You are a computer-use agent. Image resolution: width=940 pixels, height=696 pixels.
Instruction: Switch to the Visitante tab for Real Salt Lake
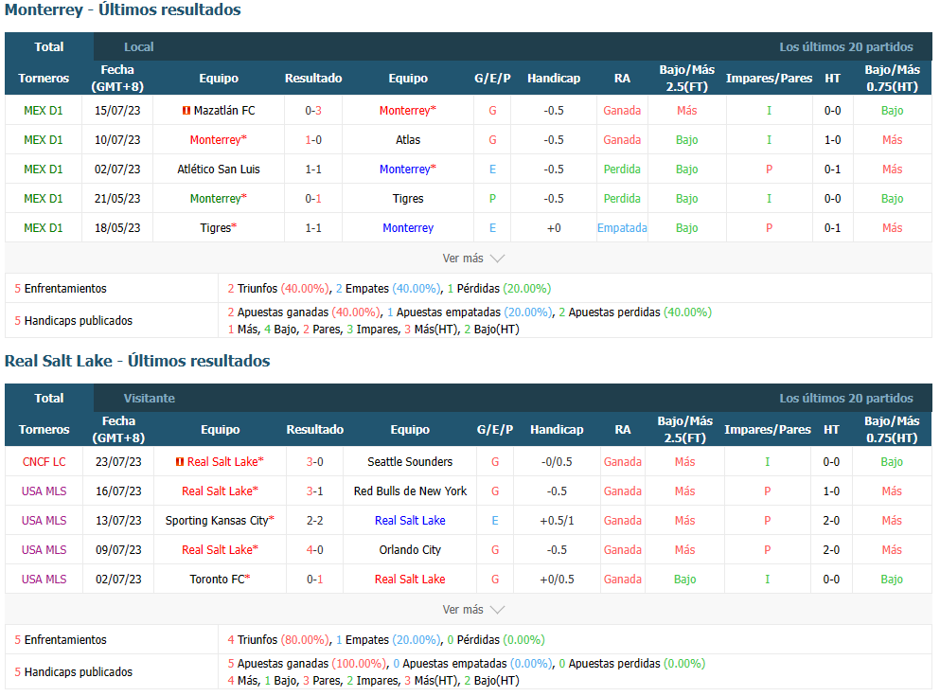point(150,398)
